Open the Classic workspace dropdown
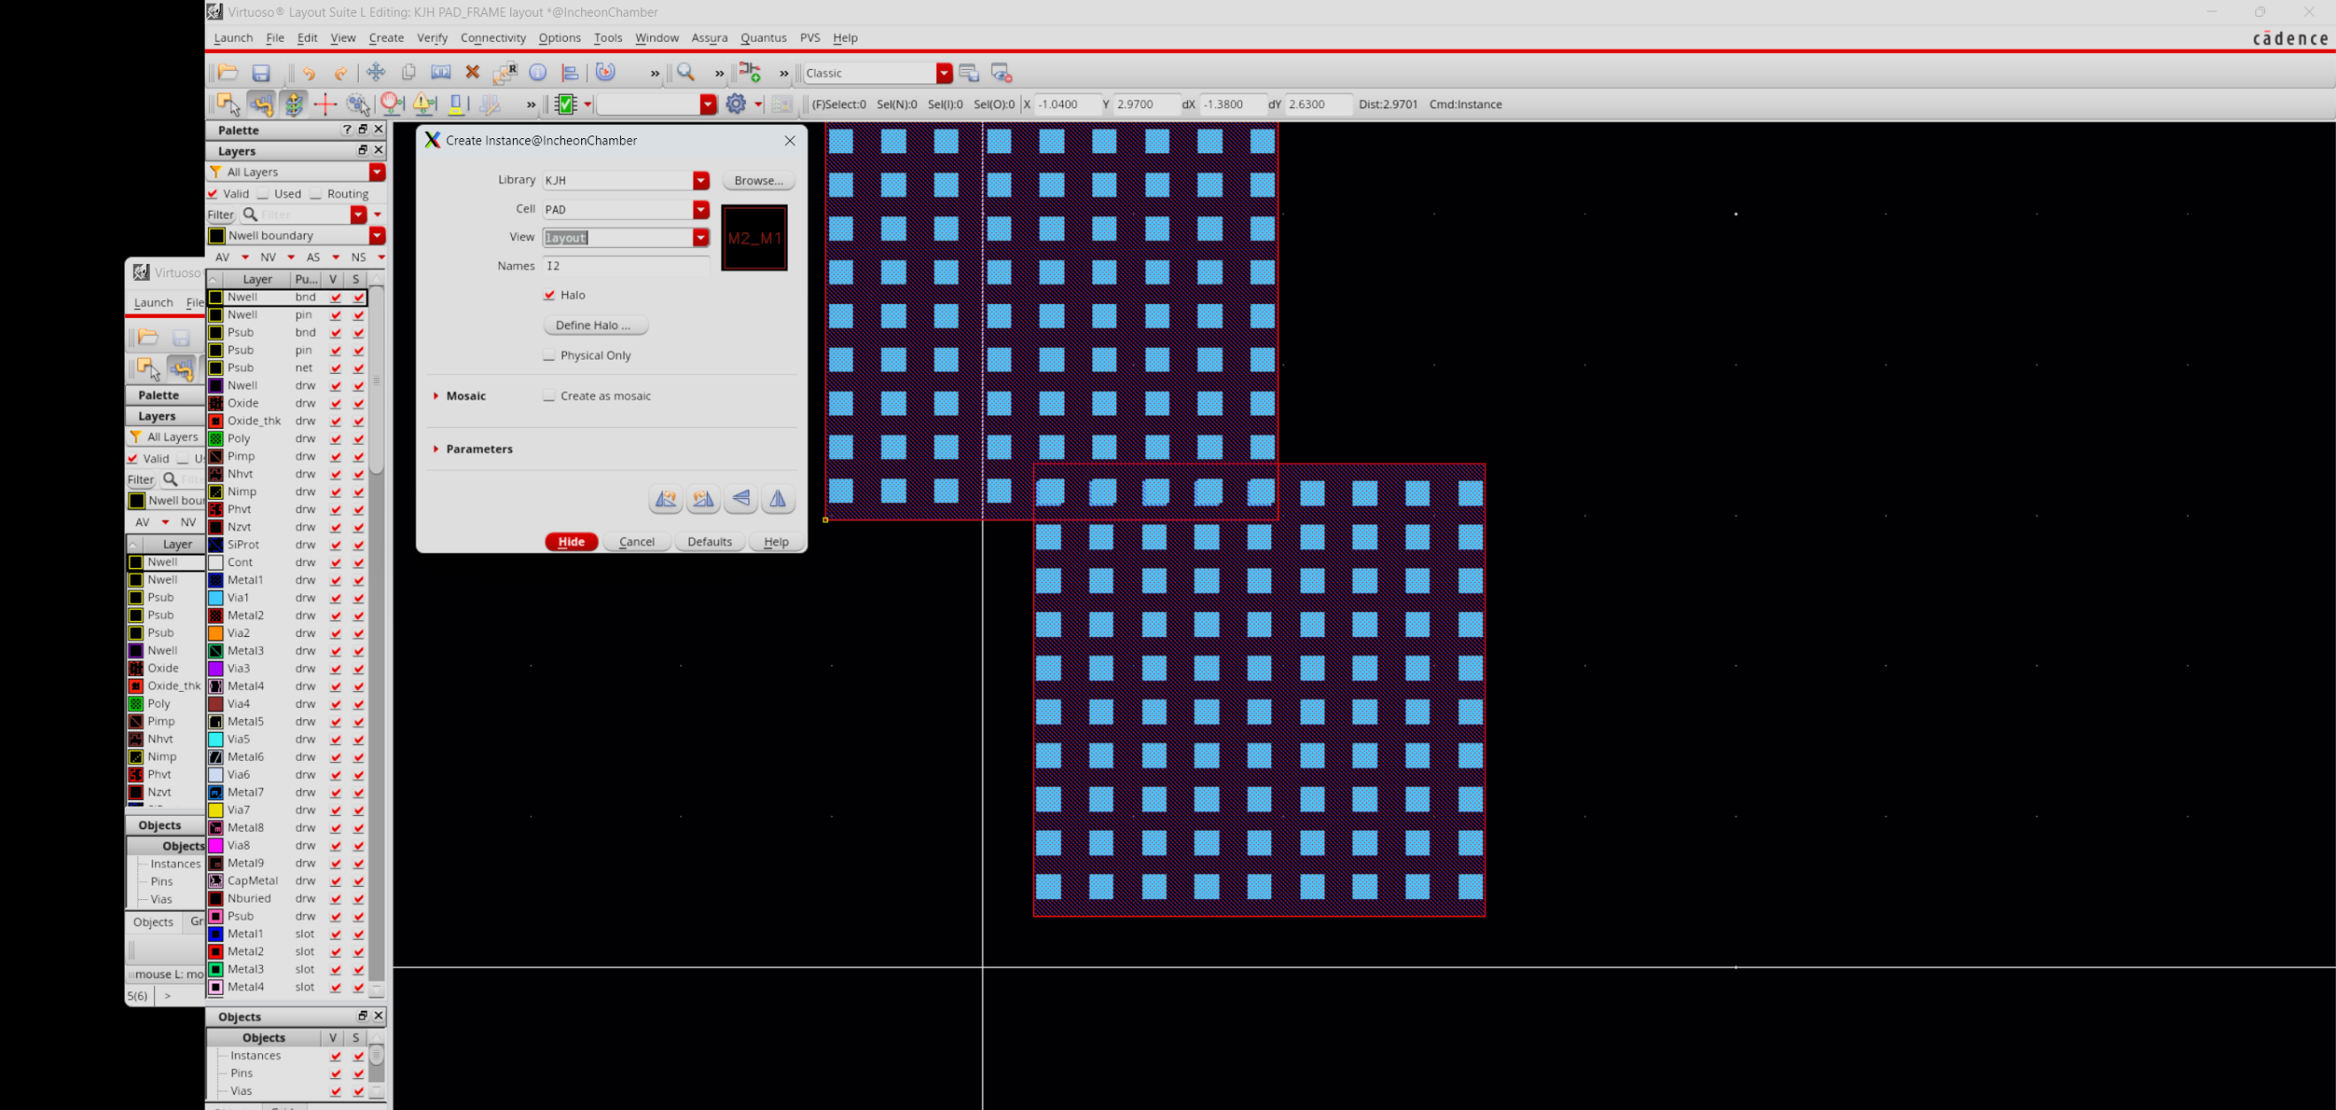Screen dimensions: 2336x1110 (x=944, y=73)
